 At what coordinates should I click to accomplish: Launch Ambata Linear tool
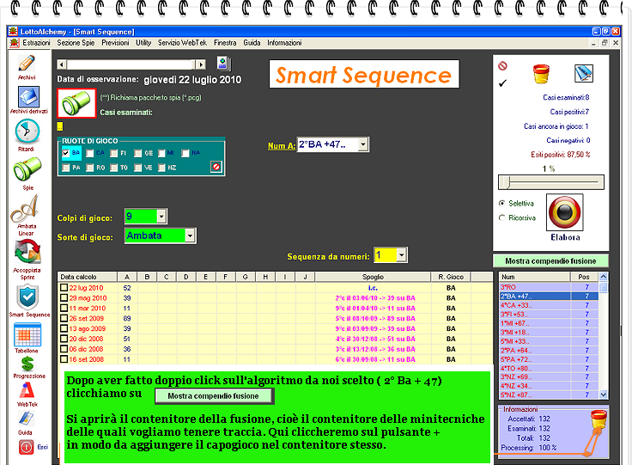[25, 208]
